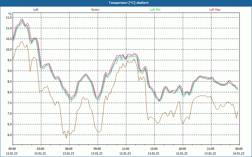Click the 7,5 y-axis value

[9, 103]
